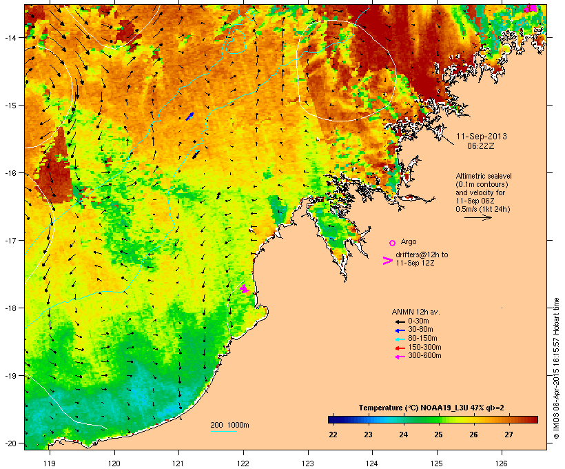
Task: Click the black 0-30m legend arrow
Action: tap(400, 321)
